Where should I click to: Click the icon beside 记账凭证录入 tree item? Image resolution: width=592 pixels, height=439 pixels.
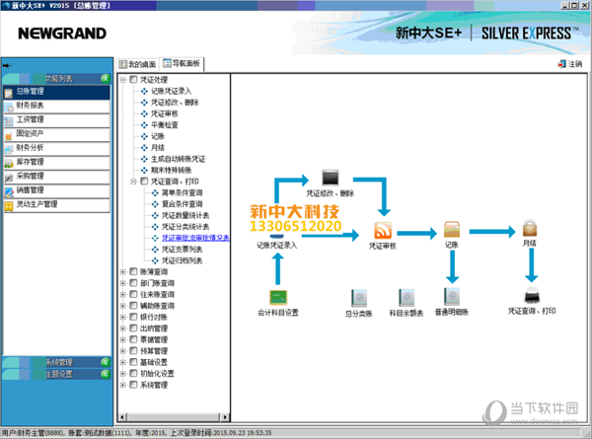(144, 91)
